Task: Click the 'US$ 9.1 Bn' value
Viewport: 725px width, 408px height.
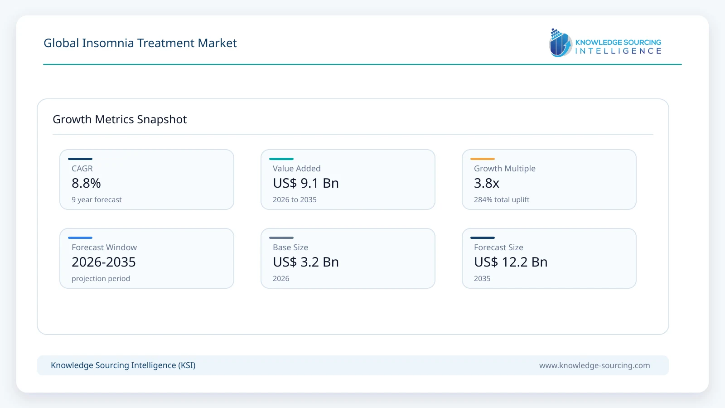Action: pyautogui.click(x=306, y=183)
